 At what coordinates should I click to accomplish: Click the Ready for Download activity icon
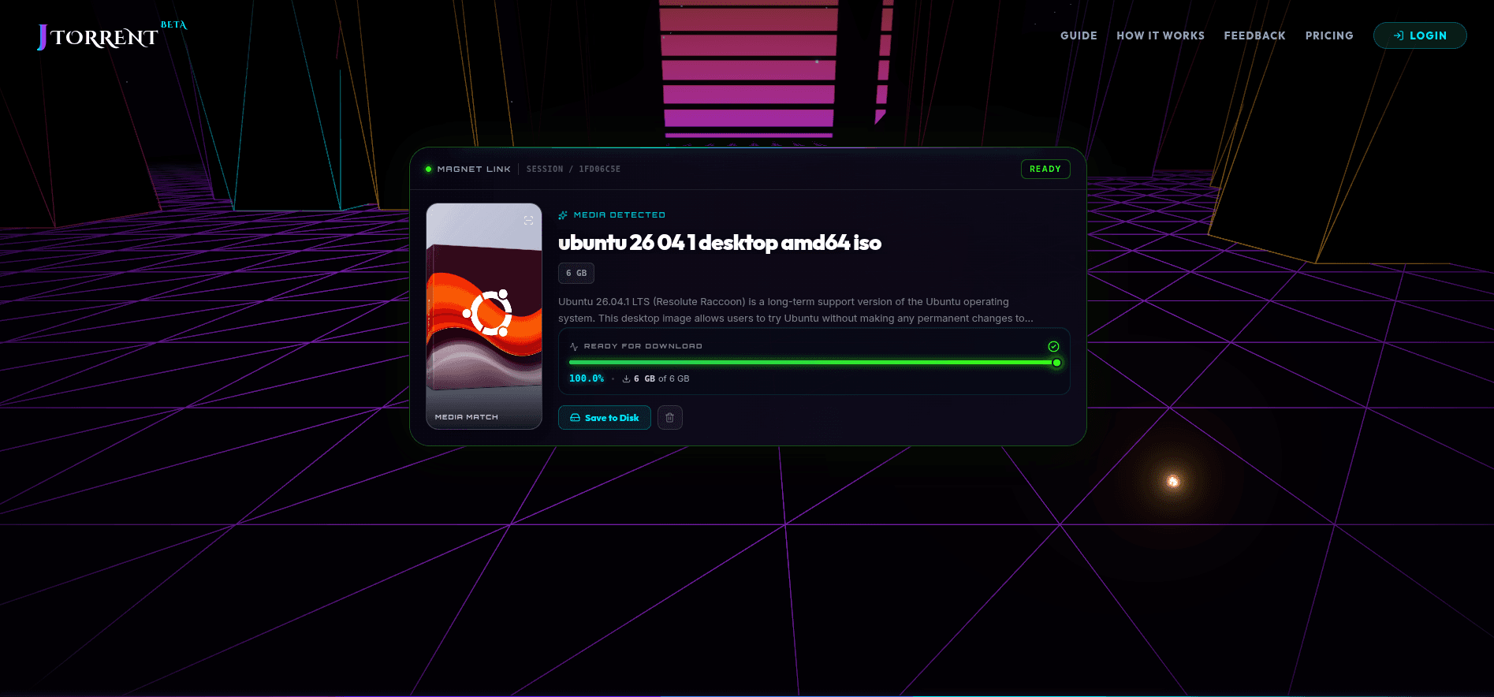(x=574, y=347)
